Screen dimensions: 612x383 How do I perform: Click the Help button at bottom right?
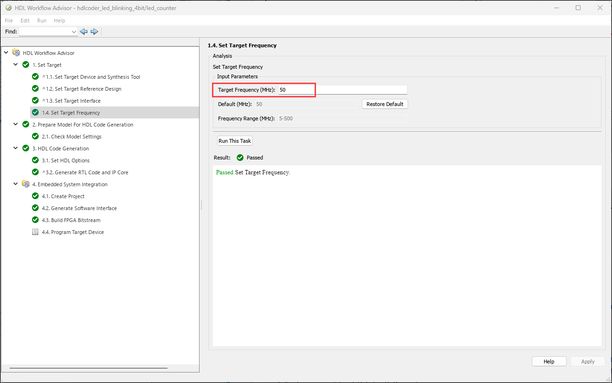click(x=549, y=362)
